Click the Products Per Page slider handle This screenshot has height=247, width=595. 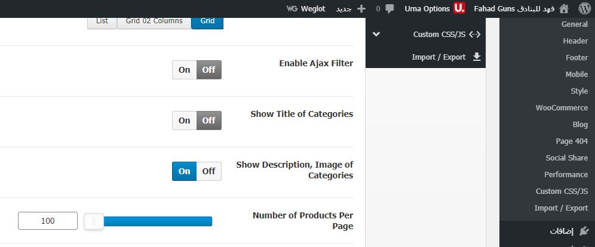(x=94, y=221)
